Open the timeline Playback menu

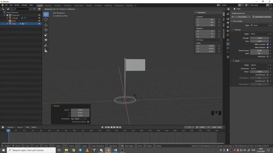point(12,127)
